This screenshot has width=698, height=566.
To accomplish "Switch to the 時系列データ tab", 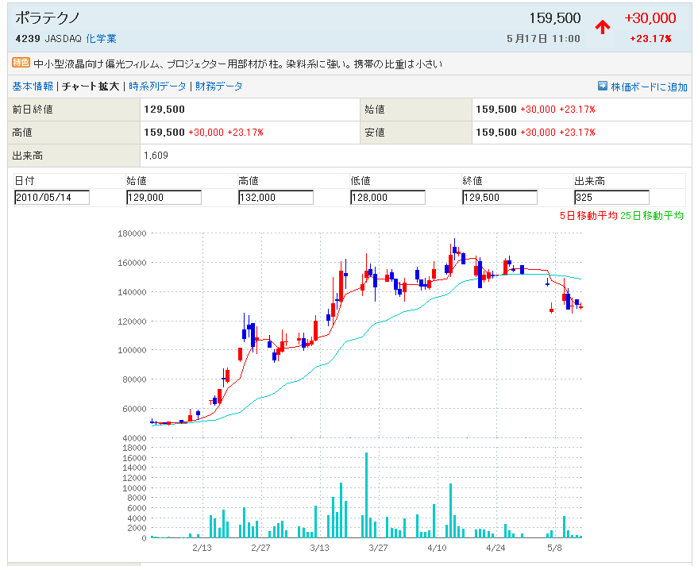I will (158, 87).
